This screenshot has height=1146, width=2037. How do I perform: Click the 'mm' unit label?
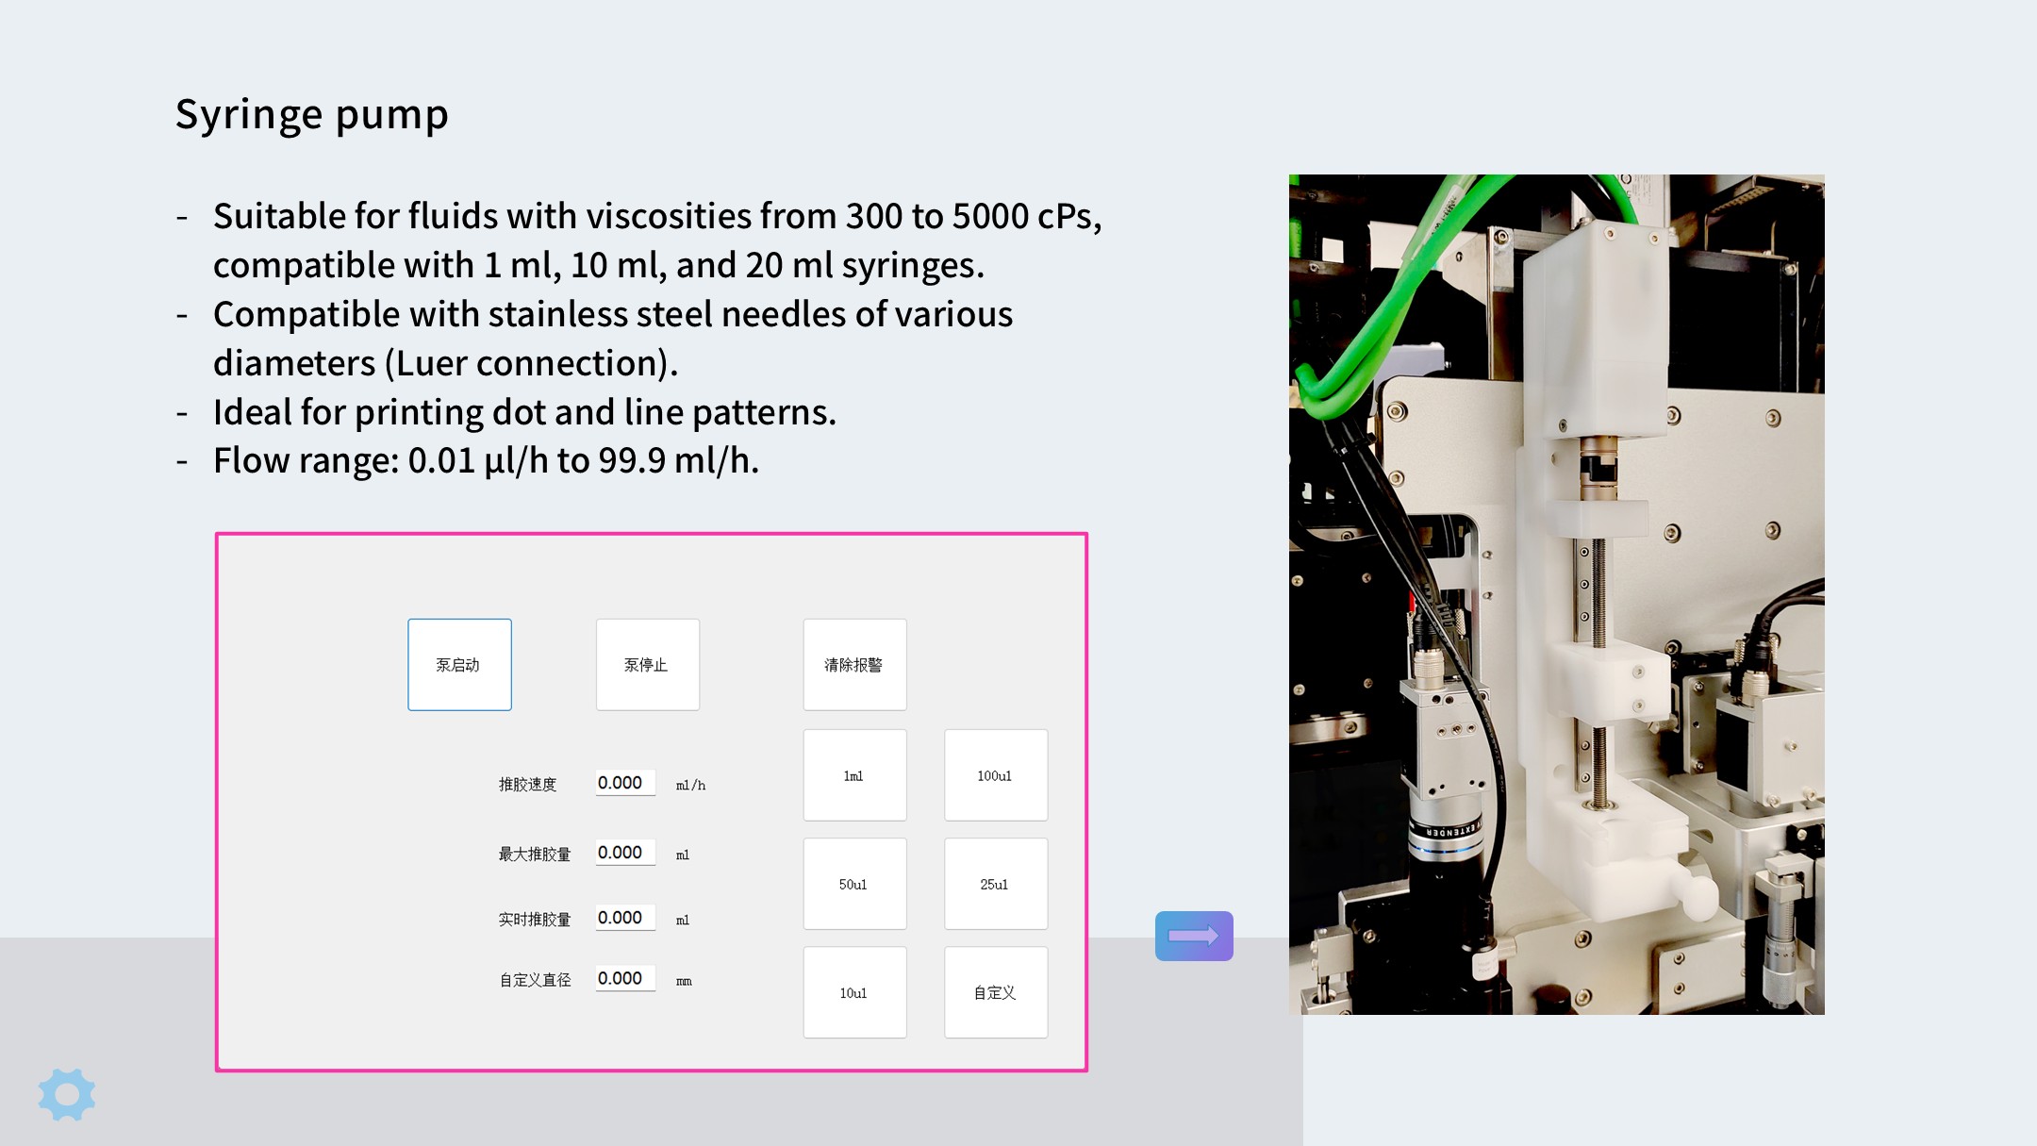pos(684,982)
